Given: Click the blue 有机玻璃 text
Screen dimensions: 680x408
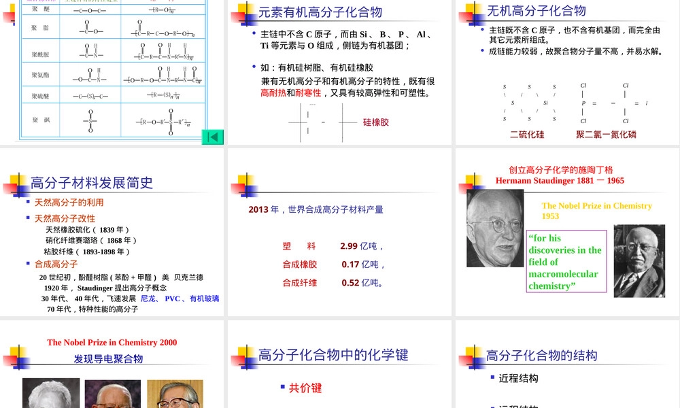Looking at the screenshot, I should 204,299.
